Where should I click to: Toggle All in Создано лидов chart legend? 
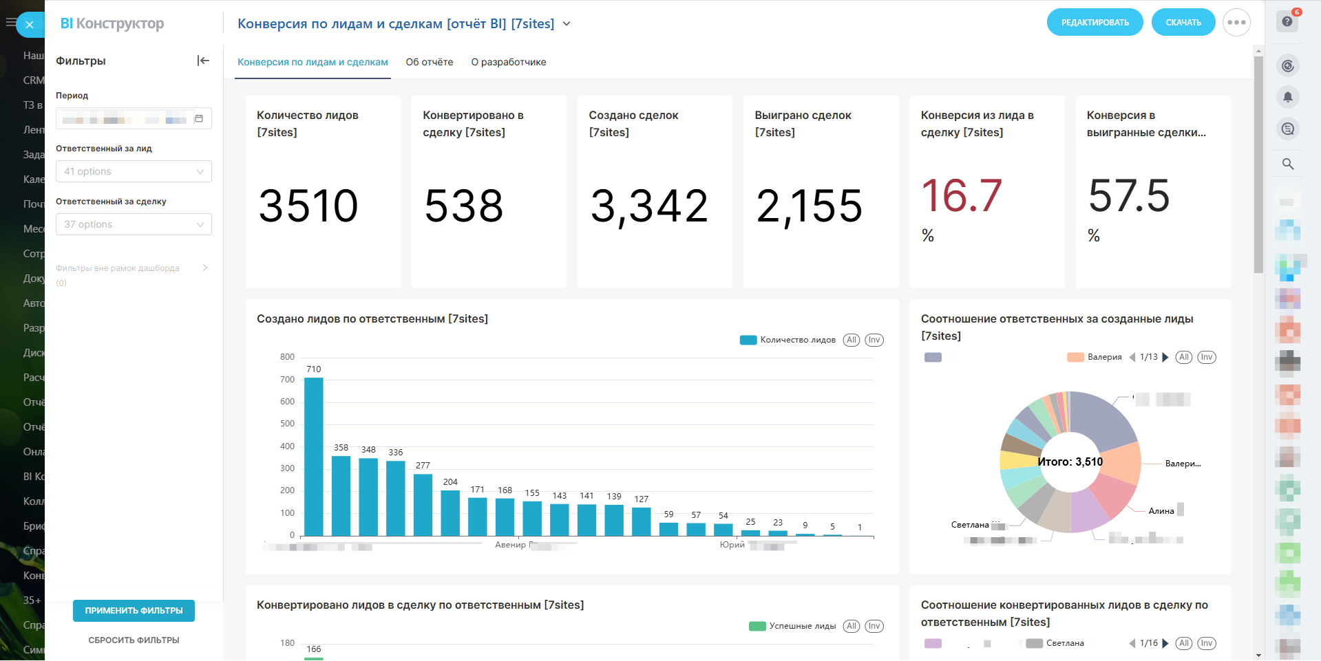(852, 340)
